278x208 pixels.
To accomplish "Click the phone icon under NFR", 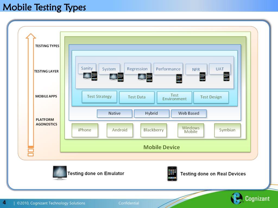I will [203, 77].
